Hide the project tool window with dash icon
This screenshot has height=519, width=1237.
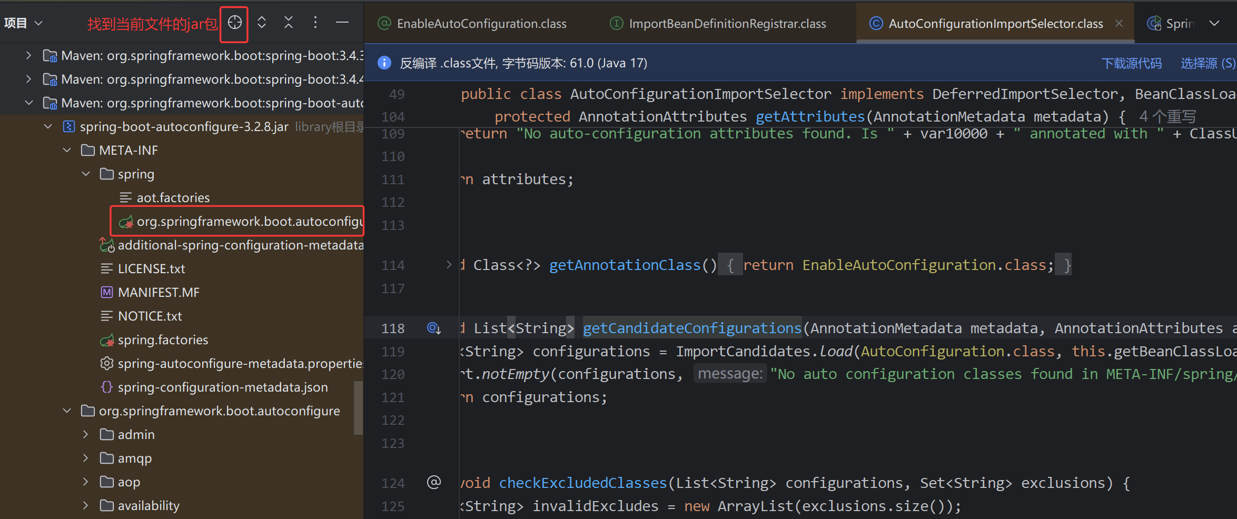tap(342, 23)
